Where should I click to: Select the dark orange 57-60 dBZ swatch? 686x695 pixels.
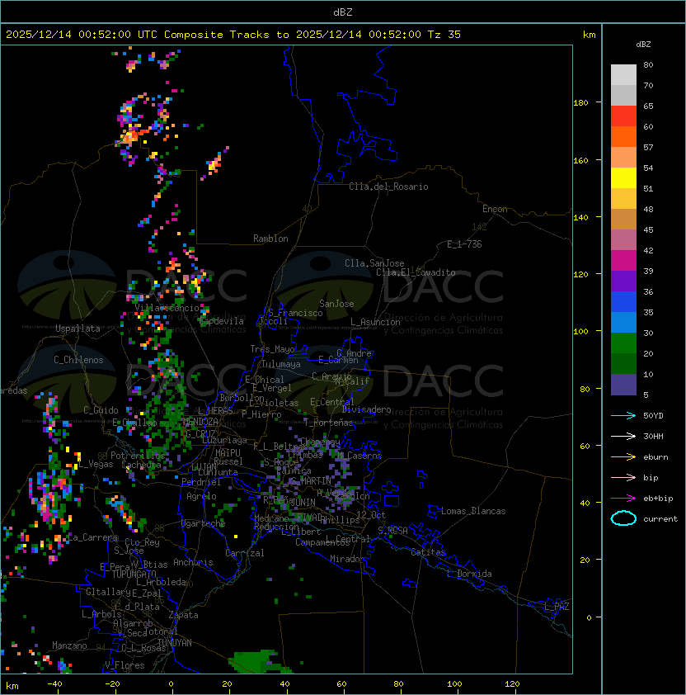(623, 136)
